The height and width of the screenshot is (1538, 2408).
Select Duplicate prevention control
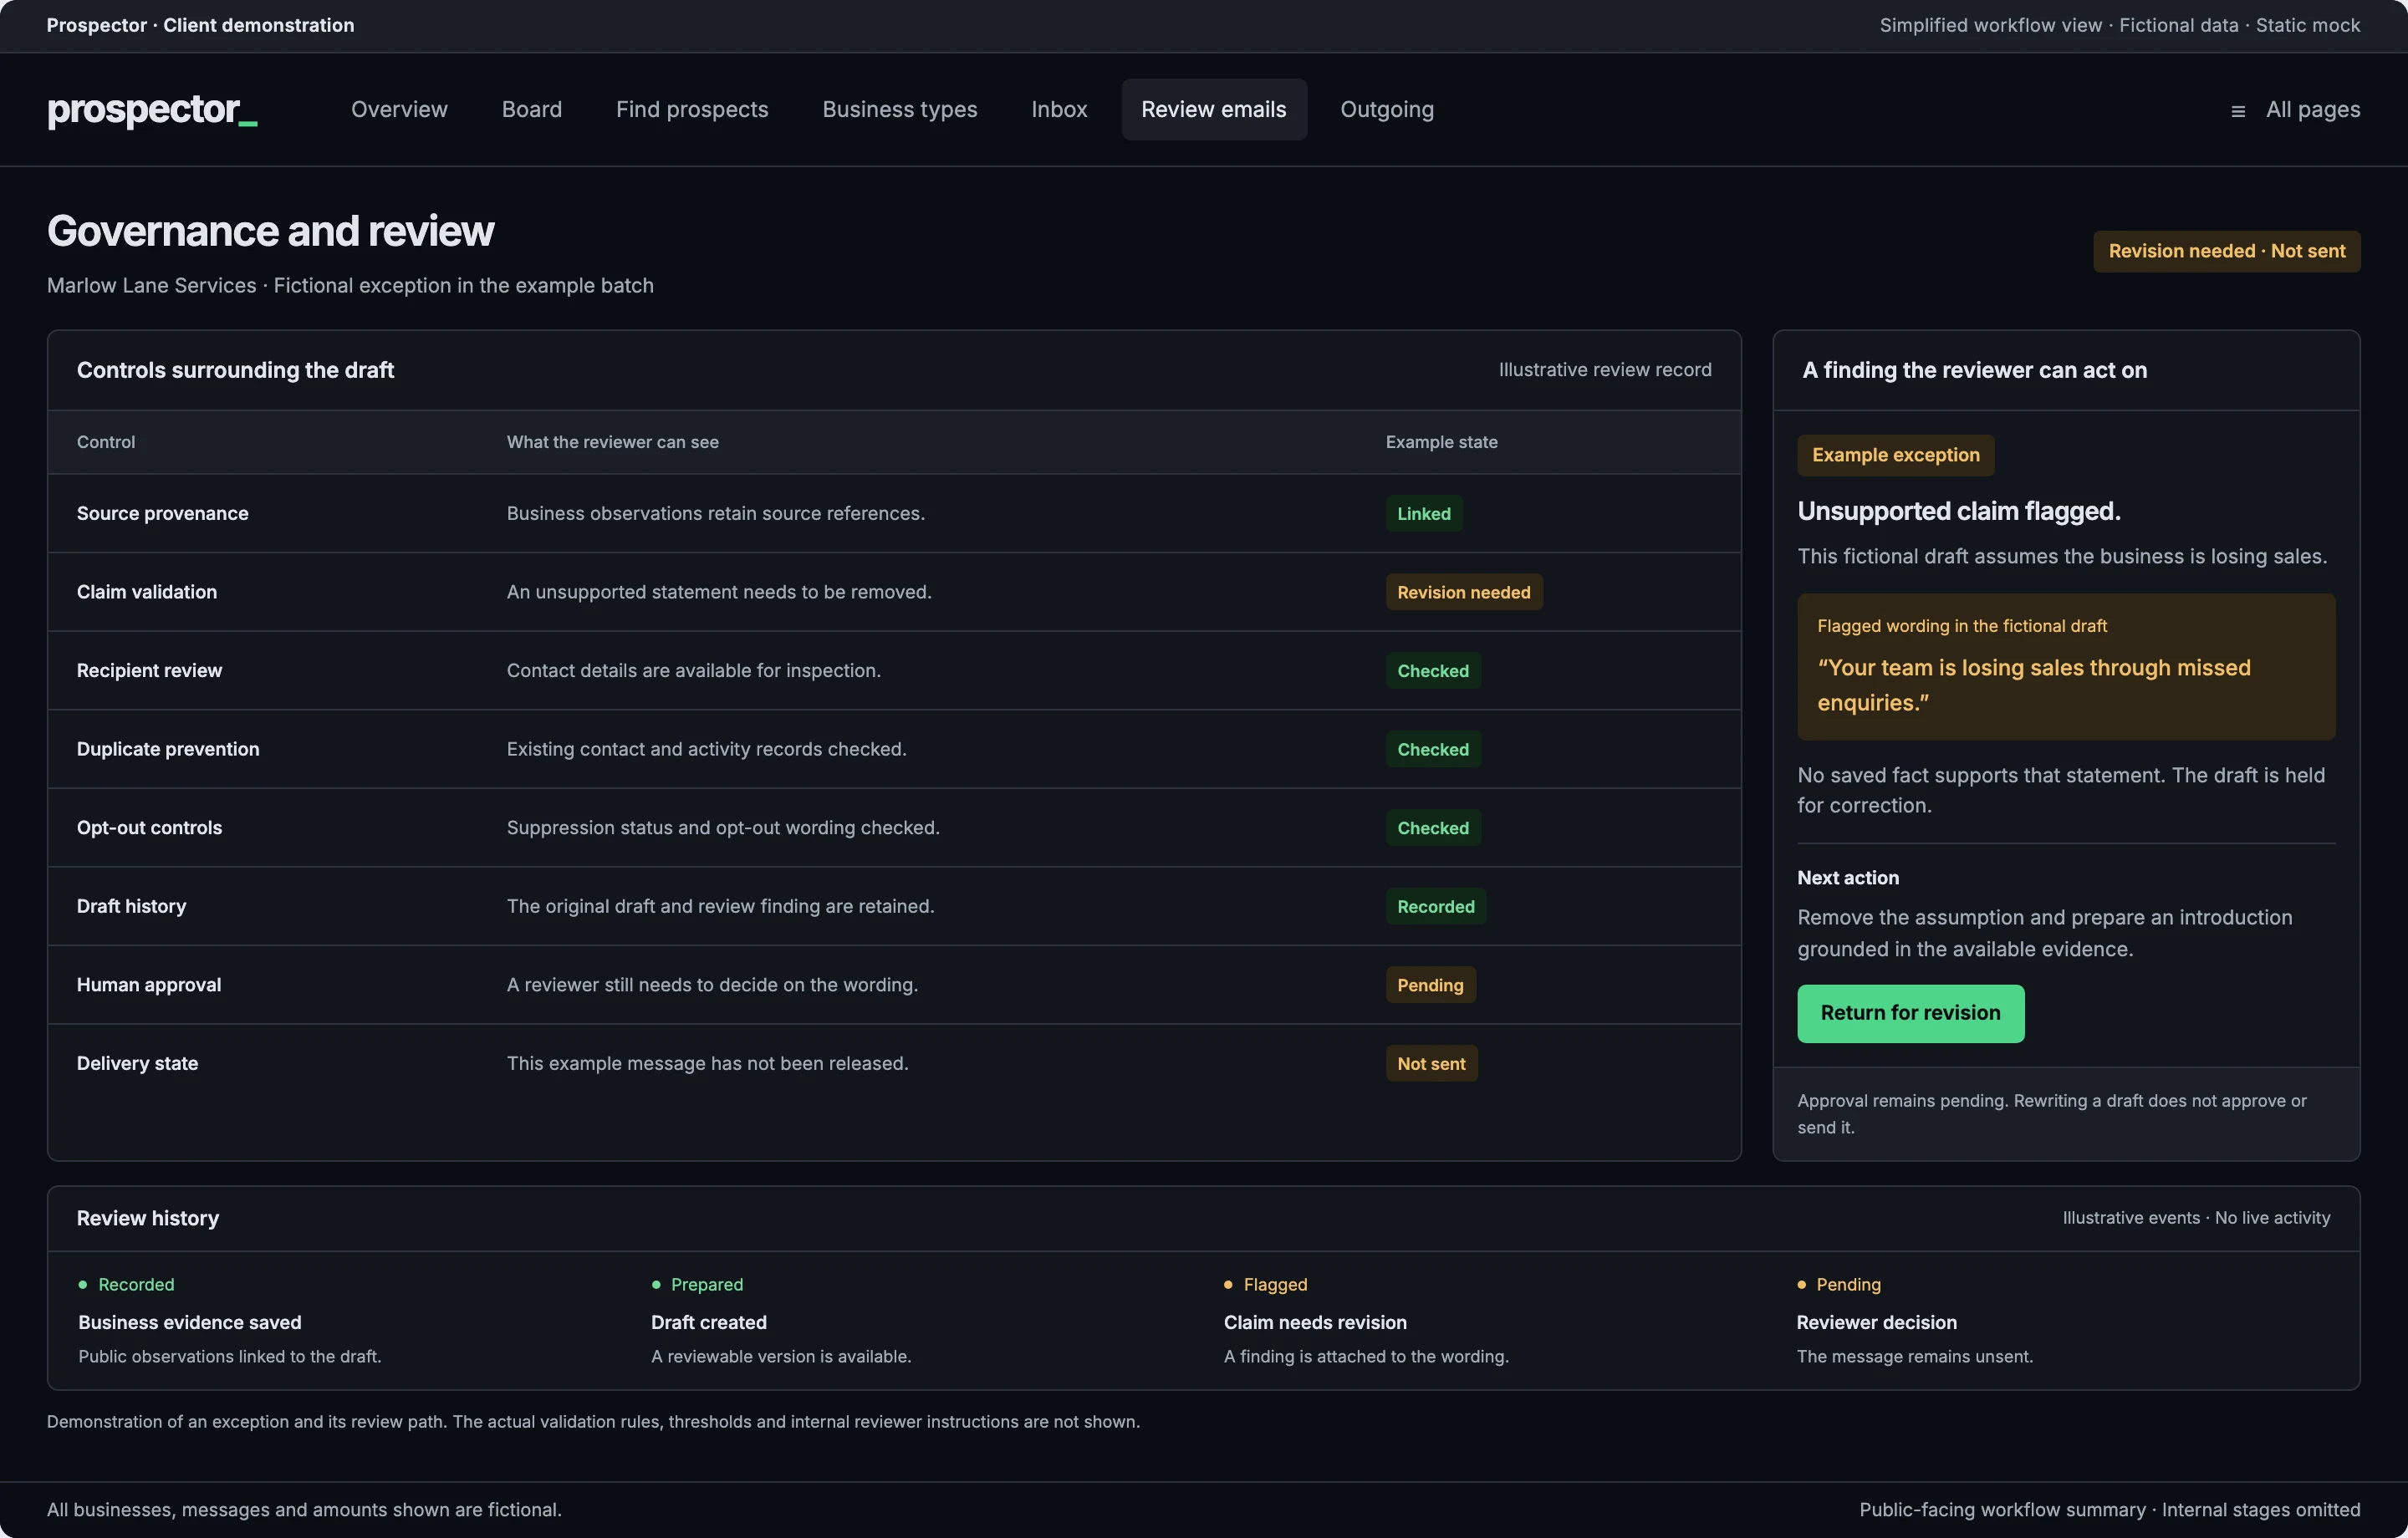click(x=168, y=749)
